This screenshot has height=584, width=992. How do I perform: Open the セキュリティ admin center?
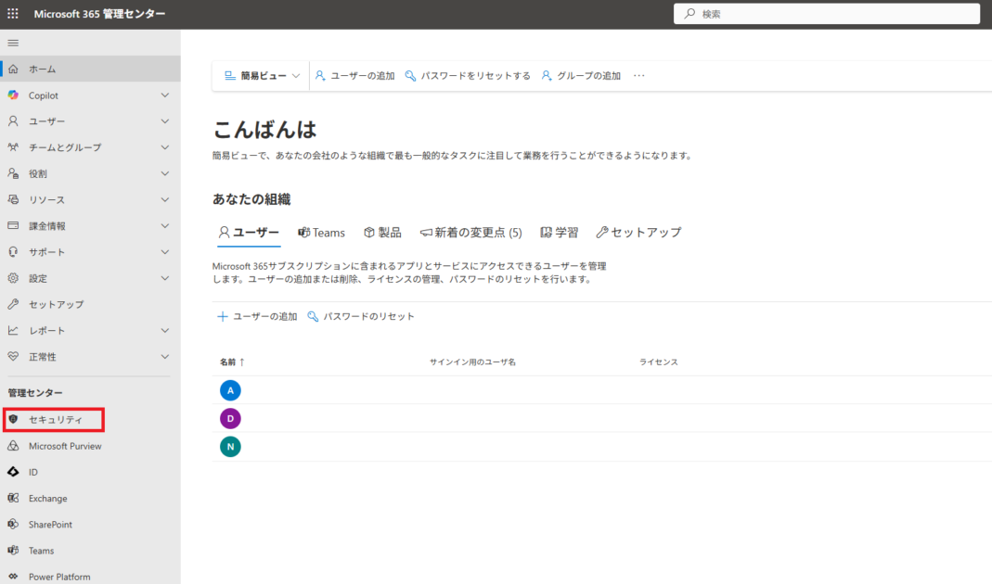[x=56, y=420]
